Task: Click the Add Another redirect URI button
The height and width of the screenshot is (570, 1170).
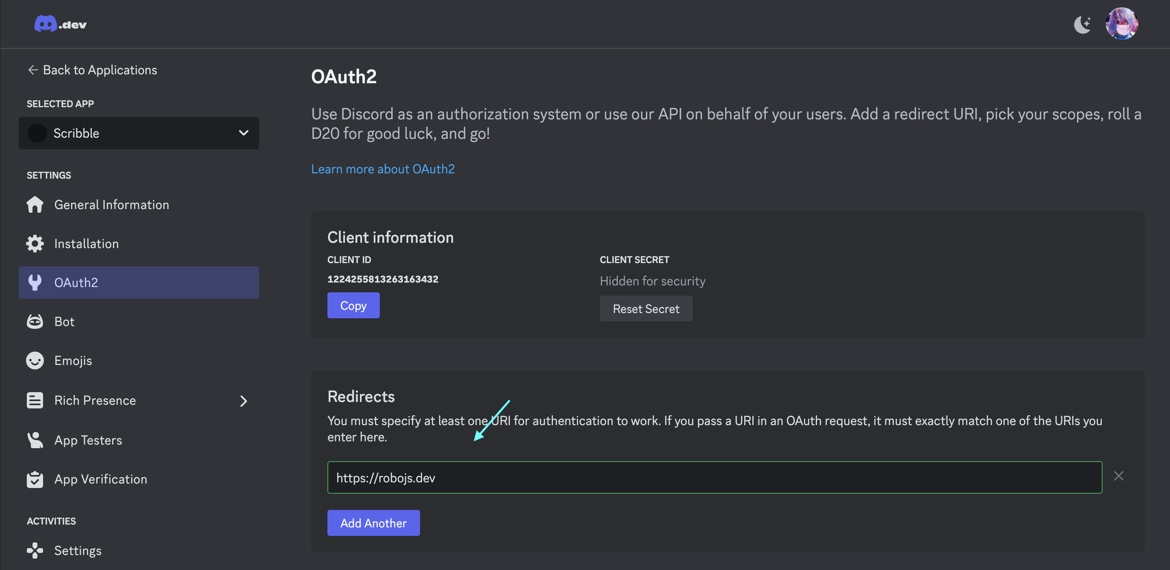Action: (x=373, y=523)
